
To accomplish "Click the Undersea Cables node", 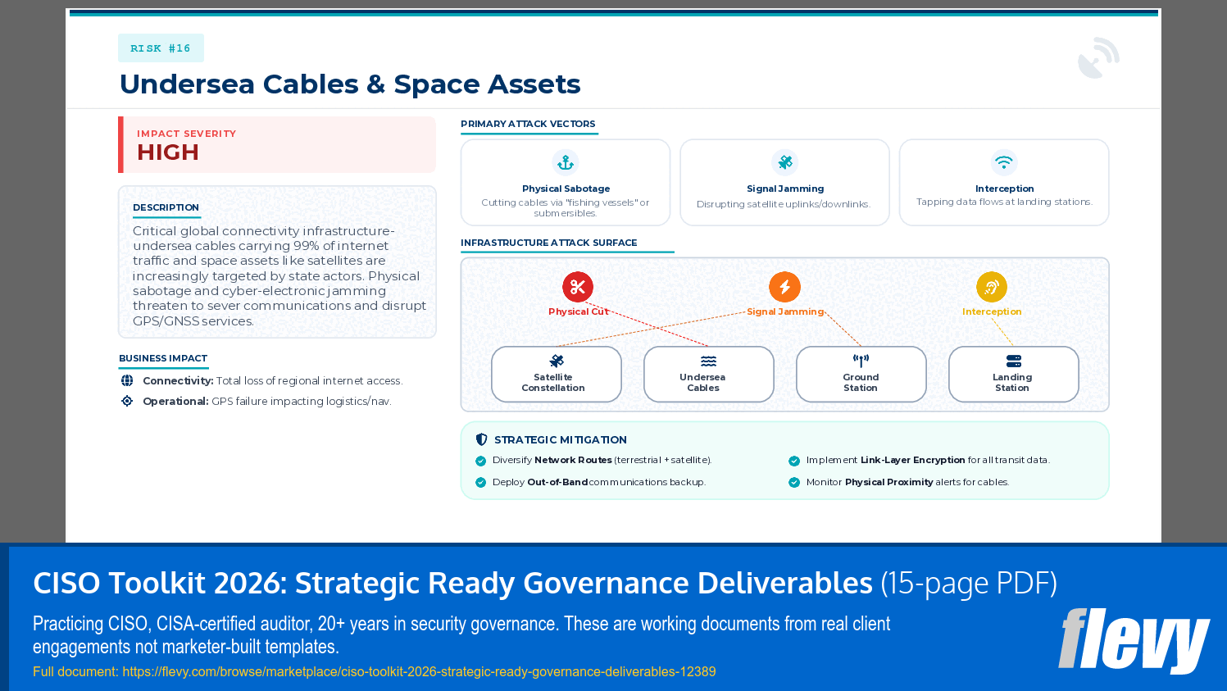I will [x=709, y=375].
